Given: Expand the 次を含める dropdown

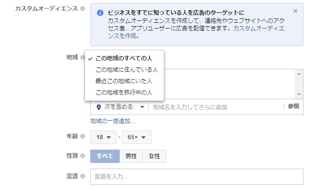Looking at the screenshot, I should point(124,107).
